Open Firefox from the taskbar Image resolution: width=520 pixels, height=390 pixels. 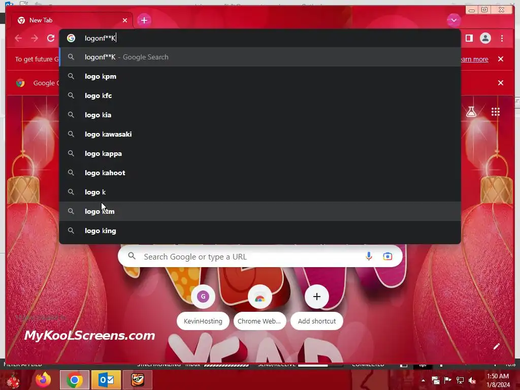click(x=43, y=380)
